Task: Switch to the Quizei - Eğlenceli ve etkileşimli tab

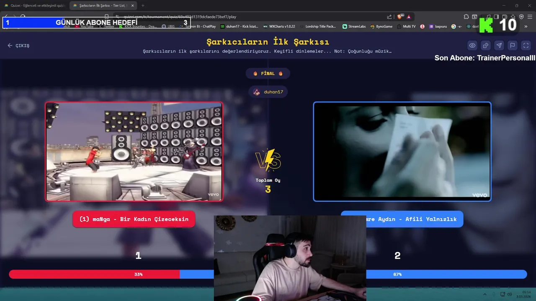Action: point(34,5)
